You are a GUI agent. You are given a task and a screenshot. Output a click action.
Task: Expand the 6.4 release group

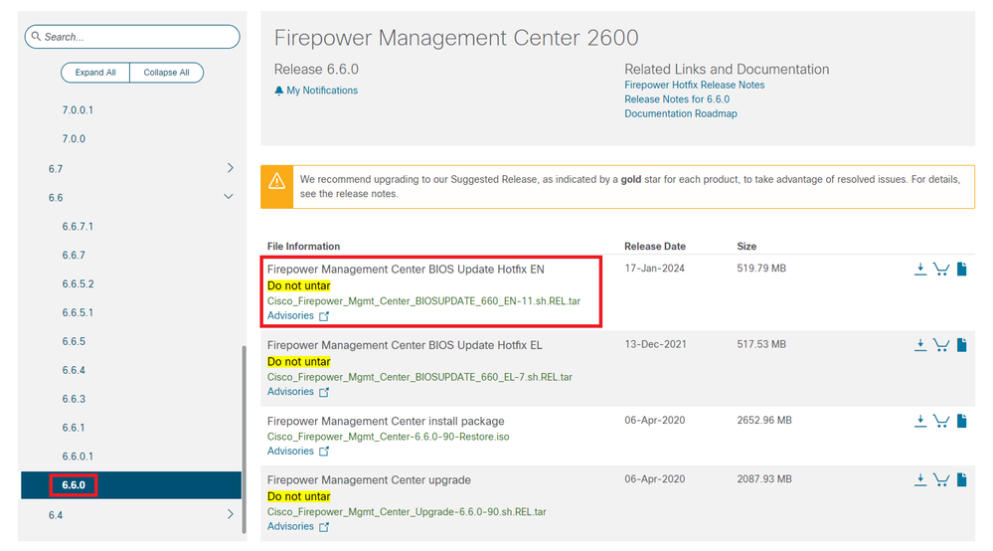click(230, 514)
